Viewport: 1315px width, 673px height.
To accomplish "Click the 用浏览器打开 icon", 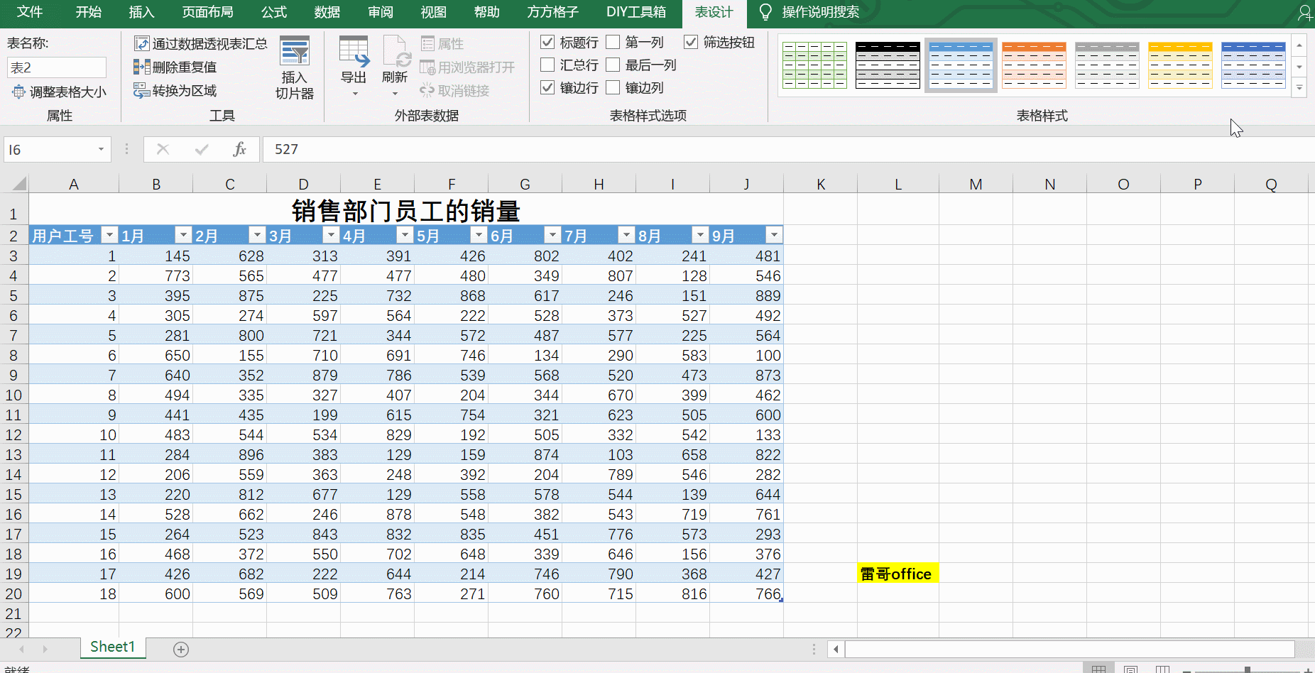I will click(427, 67).
